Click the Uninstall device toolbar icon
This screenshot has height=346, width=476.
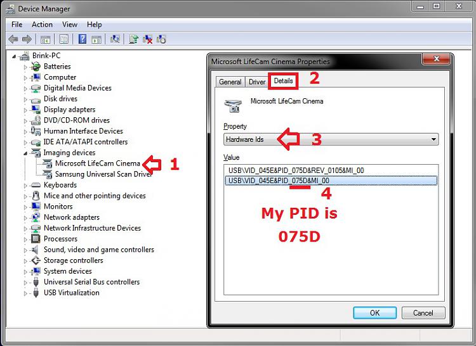[x=147, y=39]
